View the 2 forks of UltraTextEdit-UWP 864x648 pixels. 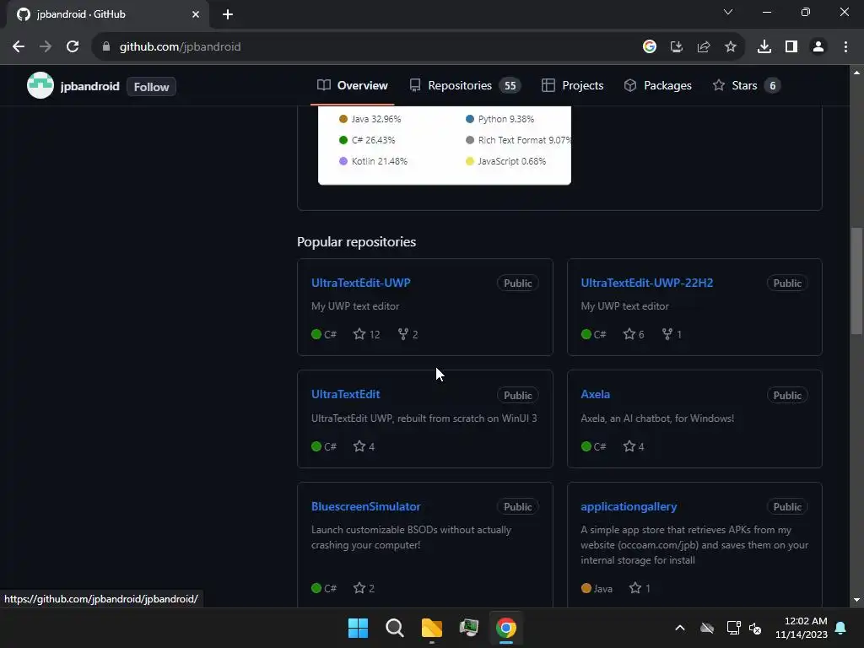408,334
